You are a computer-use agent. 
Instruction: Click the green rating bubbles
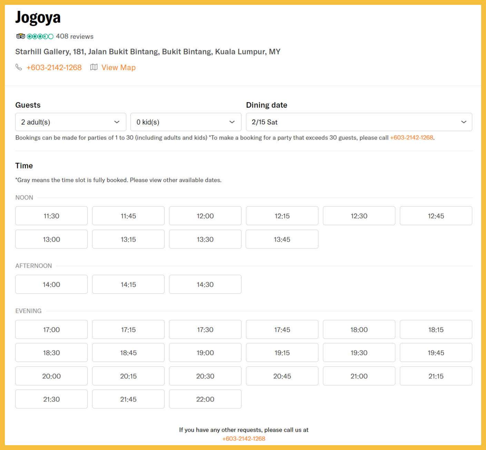click(40, 36)
